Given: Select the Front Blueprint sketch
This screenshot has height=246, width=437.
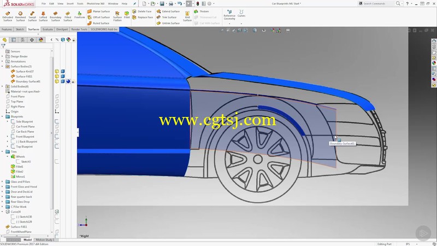Looking at the screenshot, I should pyautogui.click(x=25, y=137).
